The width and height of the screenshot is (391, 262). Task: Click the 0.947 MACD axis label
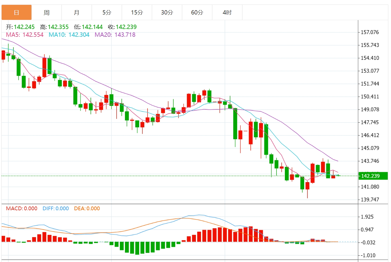pyautogui.click(x=367, y=230)
